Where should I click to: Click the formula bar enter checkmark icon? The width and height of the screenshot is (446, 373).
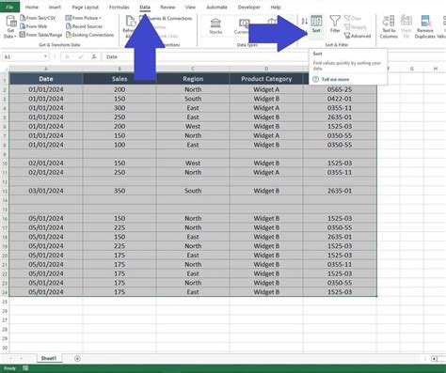click(81, 56)
